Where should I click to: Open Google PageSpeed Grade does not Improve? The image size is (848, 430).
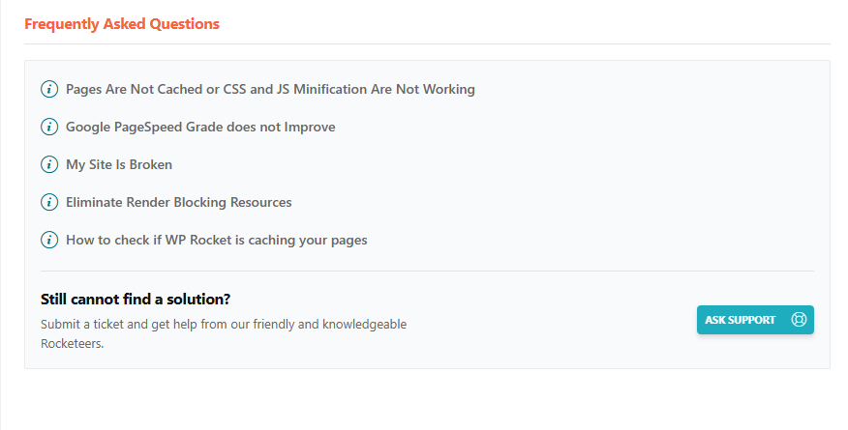(200, 127)
